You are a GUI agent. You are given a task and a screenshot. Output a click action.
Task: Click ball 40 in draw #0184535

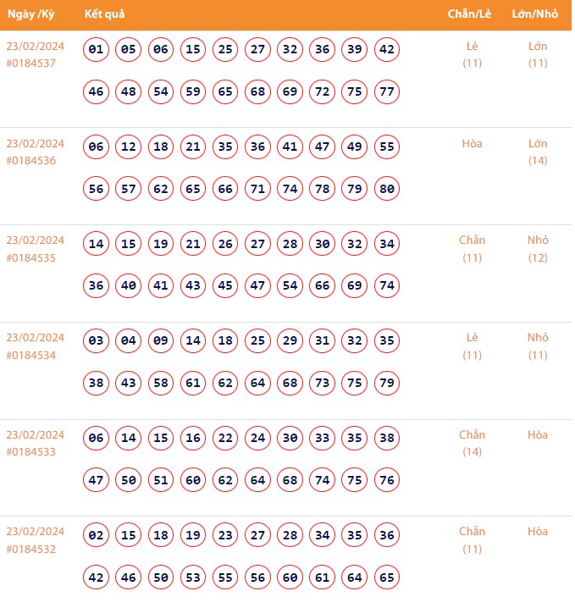coord(129,285)
